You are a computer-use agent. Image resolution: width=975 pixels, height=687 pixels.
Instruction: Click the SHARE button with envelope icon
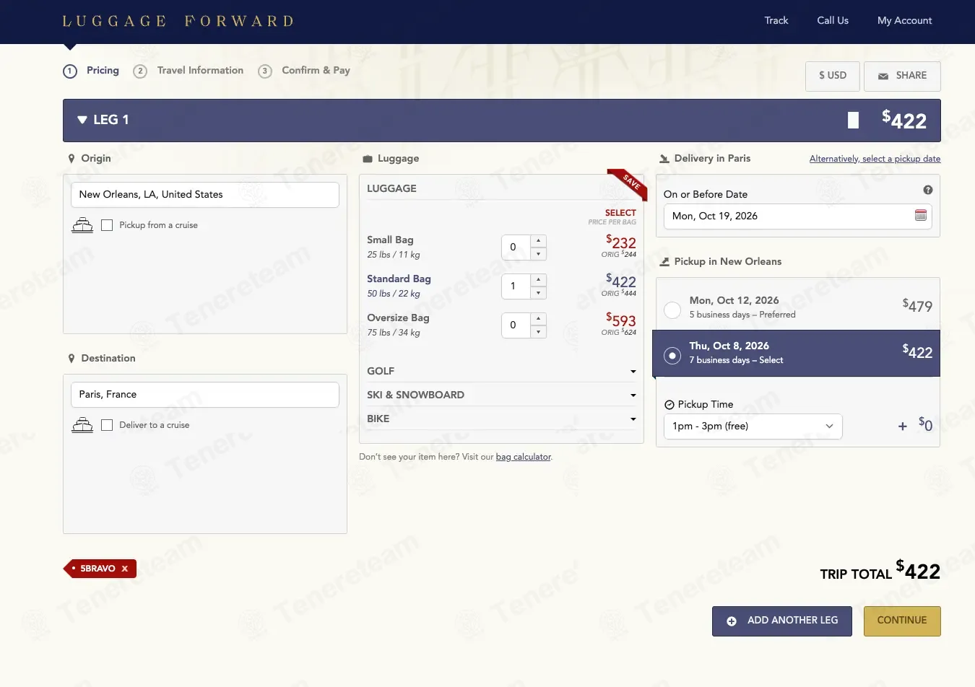[902, 76]
